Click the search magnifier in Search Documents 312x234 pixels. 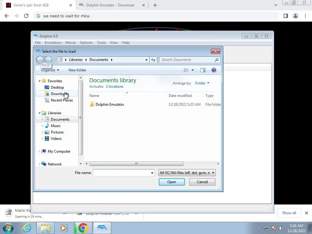click(x=217, y=60)
